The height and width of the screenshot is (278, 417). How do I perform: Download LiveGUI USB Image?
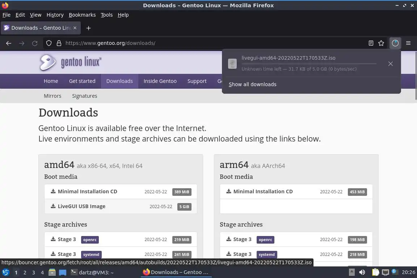(81, 206)
